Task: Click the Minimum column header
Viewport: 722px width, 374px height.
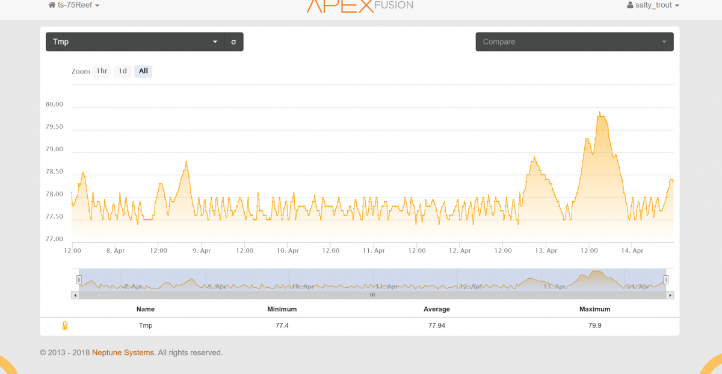Action: [x=282, y=309]
